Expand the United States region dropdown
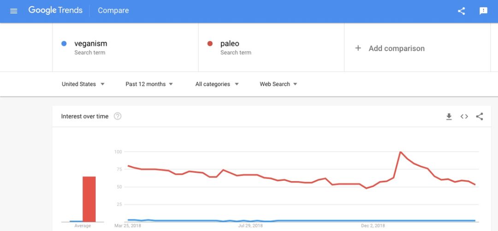Screen dimensions: 498x231 (x=83, y=84)
